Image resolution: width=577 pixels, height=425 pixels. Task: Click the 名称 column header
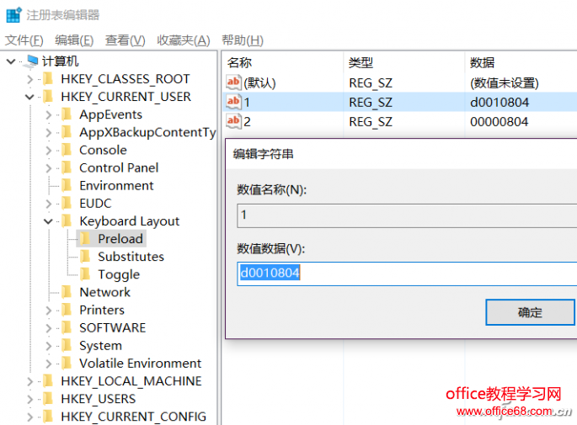(x=239, y=63)
